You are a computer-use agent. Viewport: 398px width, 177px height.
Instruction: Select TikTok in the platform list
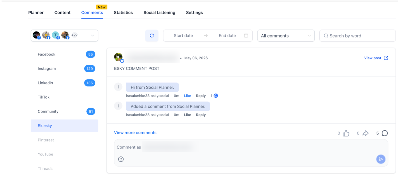(x=64, y=97)
